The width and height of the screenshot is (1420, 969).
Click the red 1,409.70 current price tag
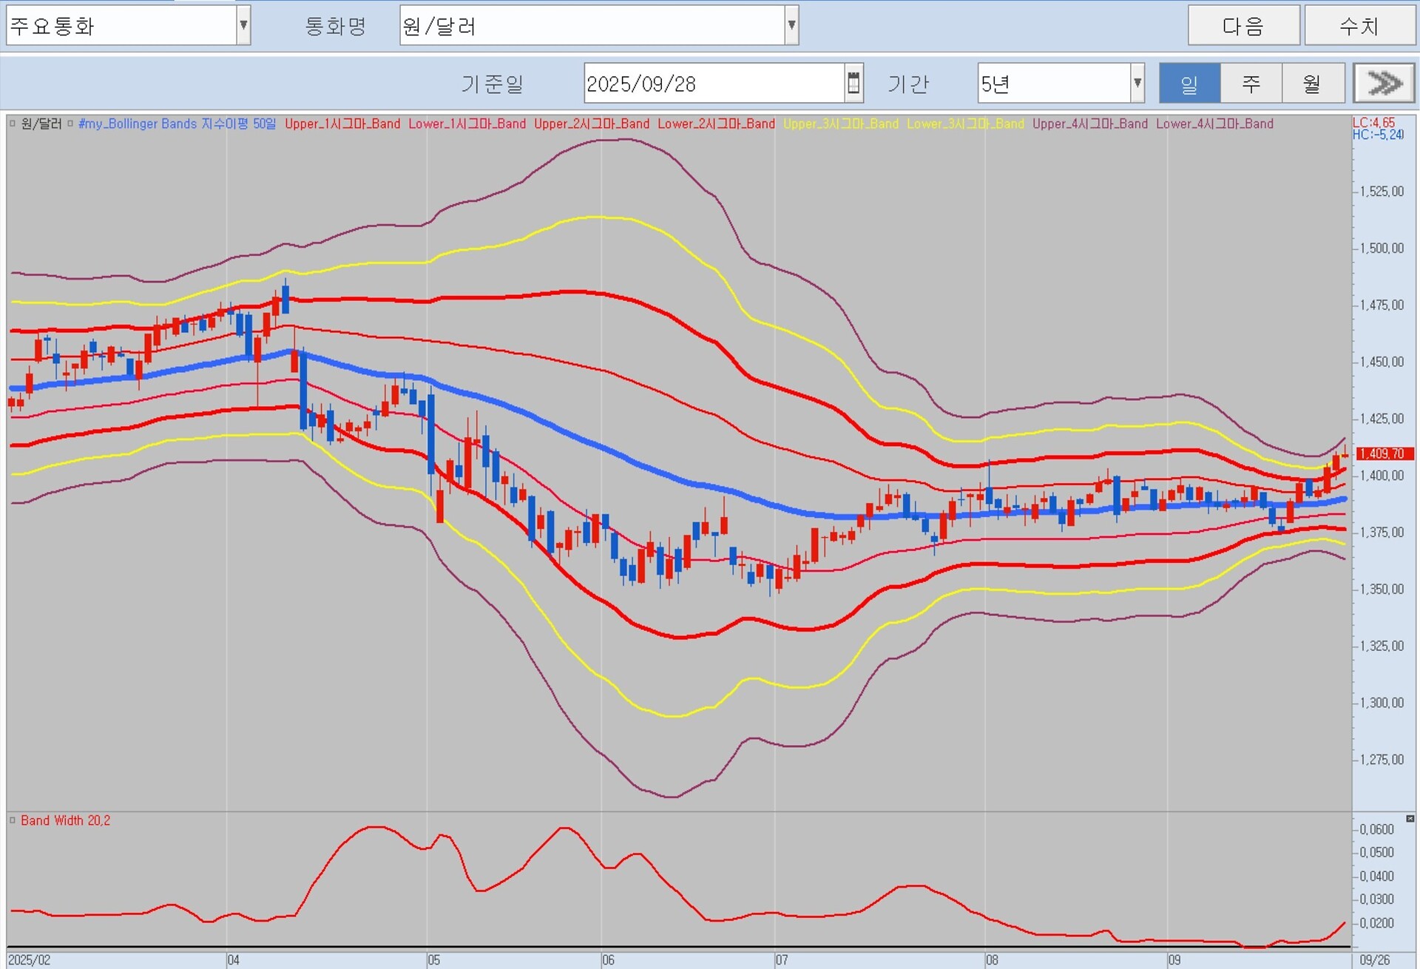click(1384, 453)
